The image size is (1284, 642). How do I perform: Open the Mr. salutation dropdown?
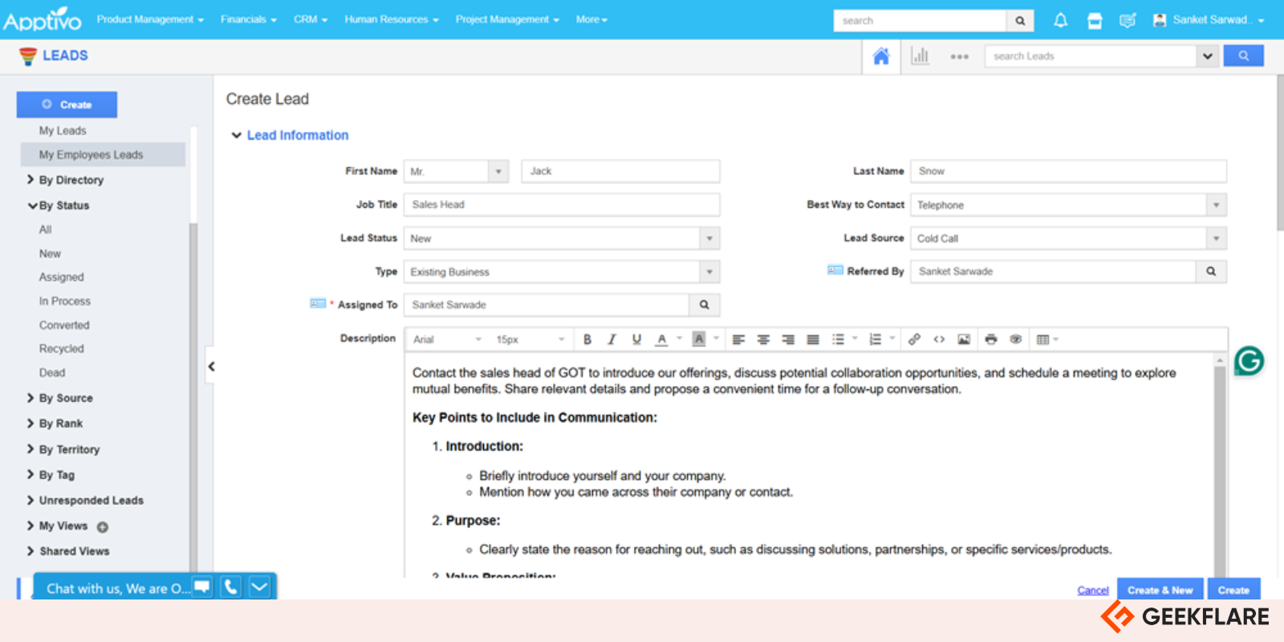point(498,172)
